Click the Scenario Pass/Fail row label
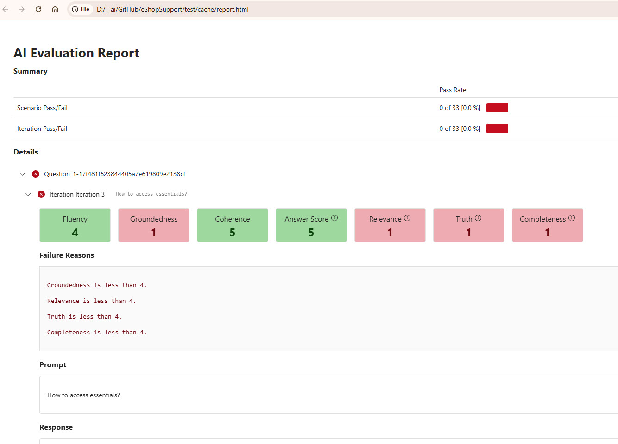 coord(42,108)
